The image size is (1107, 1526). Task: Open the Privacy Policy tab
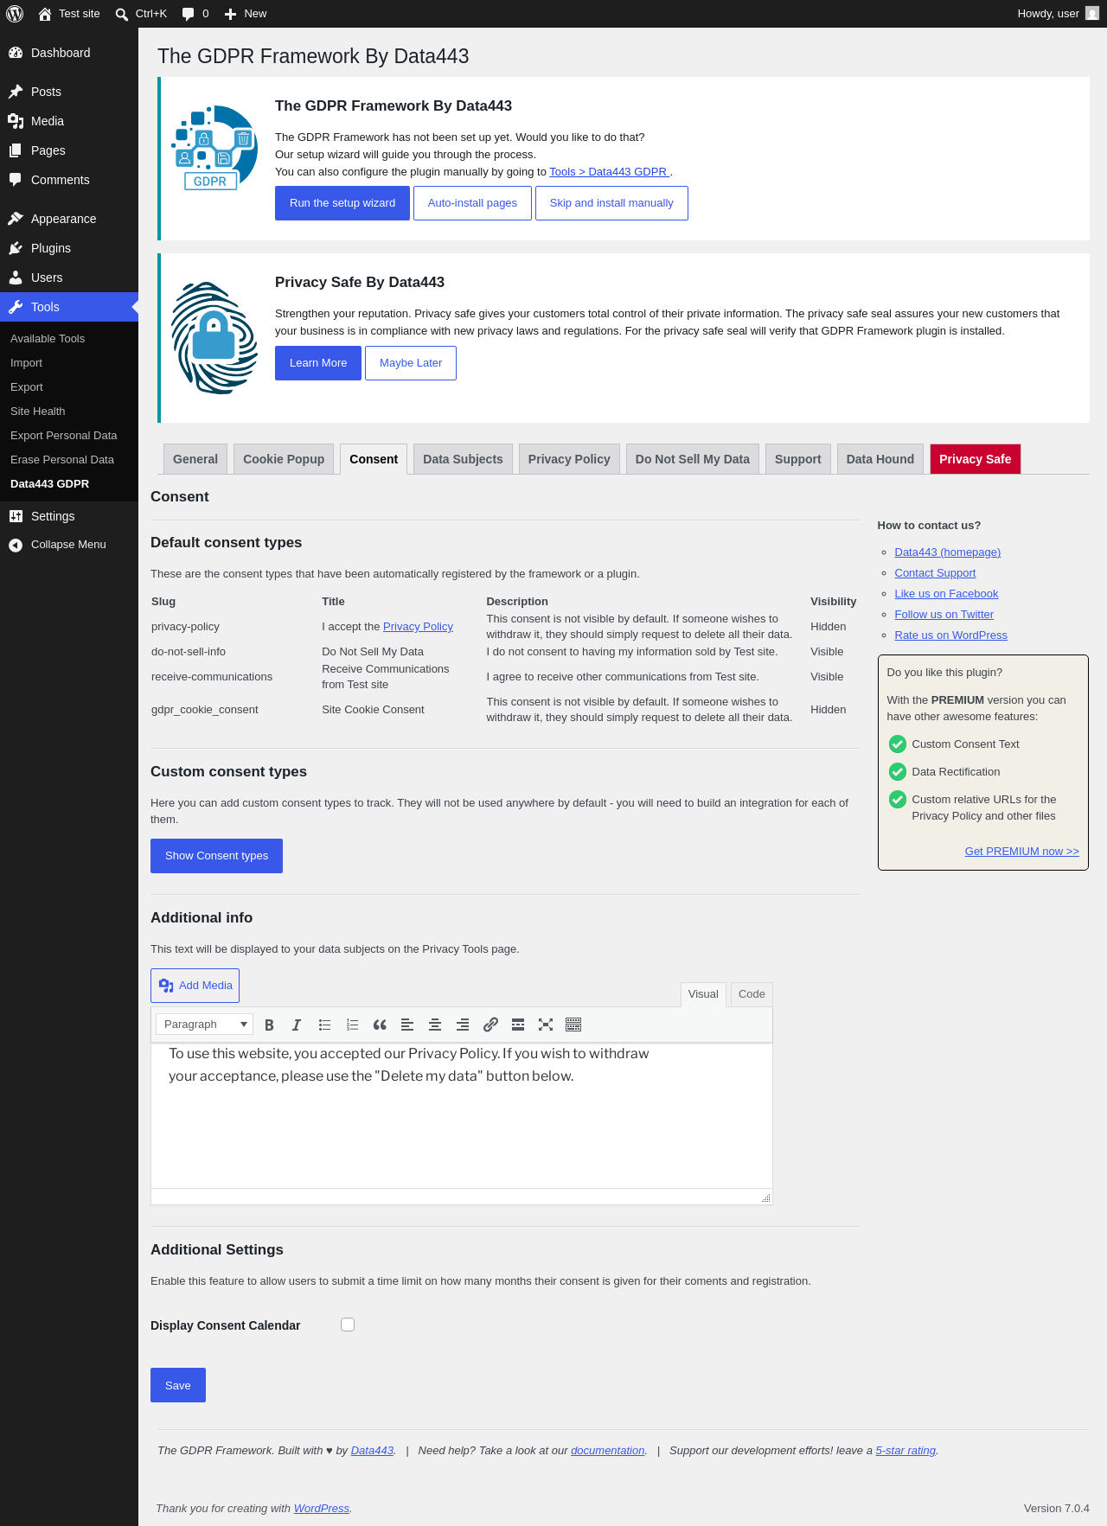(569, 459)
